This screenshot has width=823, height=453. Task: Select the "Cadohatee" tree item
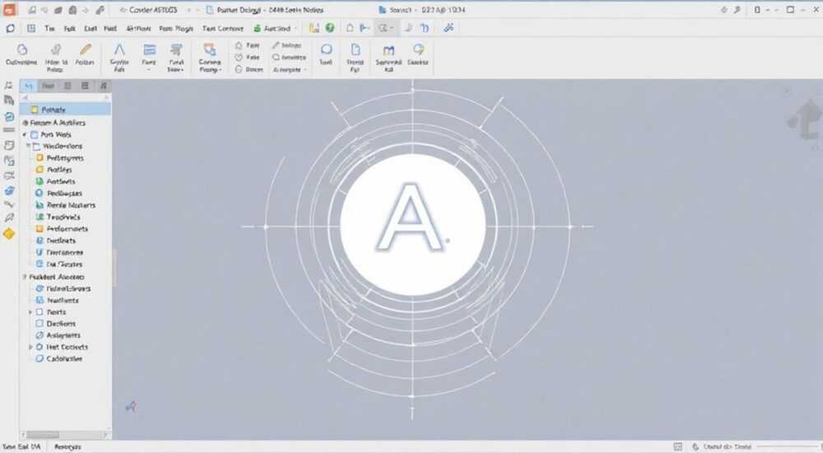(58, 359)
